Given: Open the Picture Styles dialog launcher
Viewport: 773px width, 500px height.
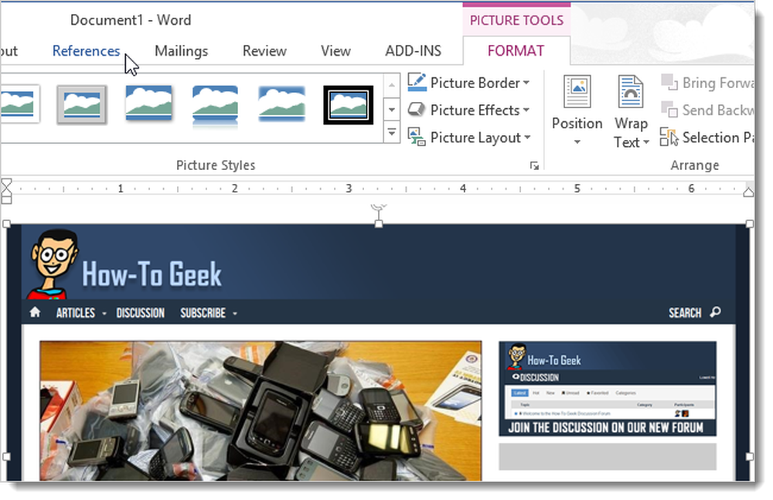Looking at the screenshot, I should pyautogui.click(x=534, y=165).
